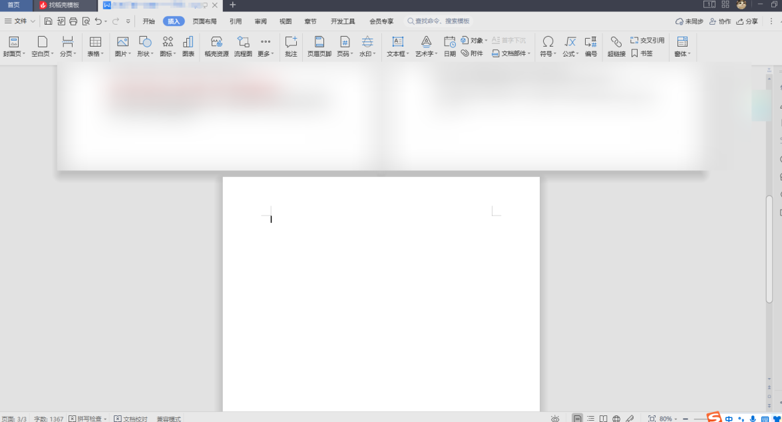Open the 稻壳资源 resource store
The width and height of the screenshot is (782, 422).
216,45
